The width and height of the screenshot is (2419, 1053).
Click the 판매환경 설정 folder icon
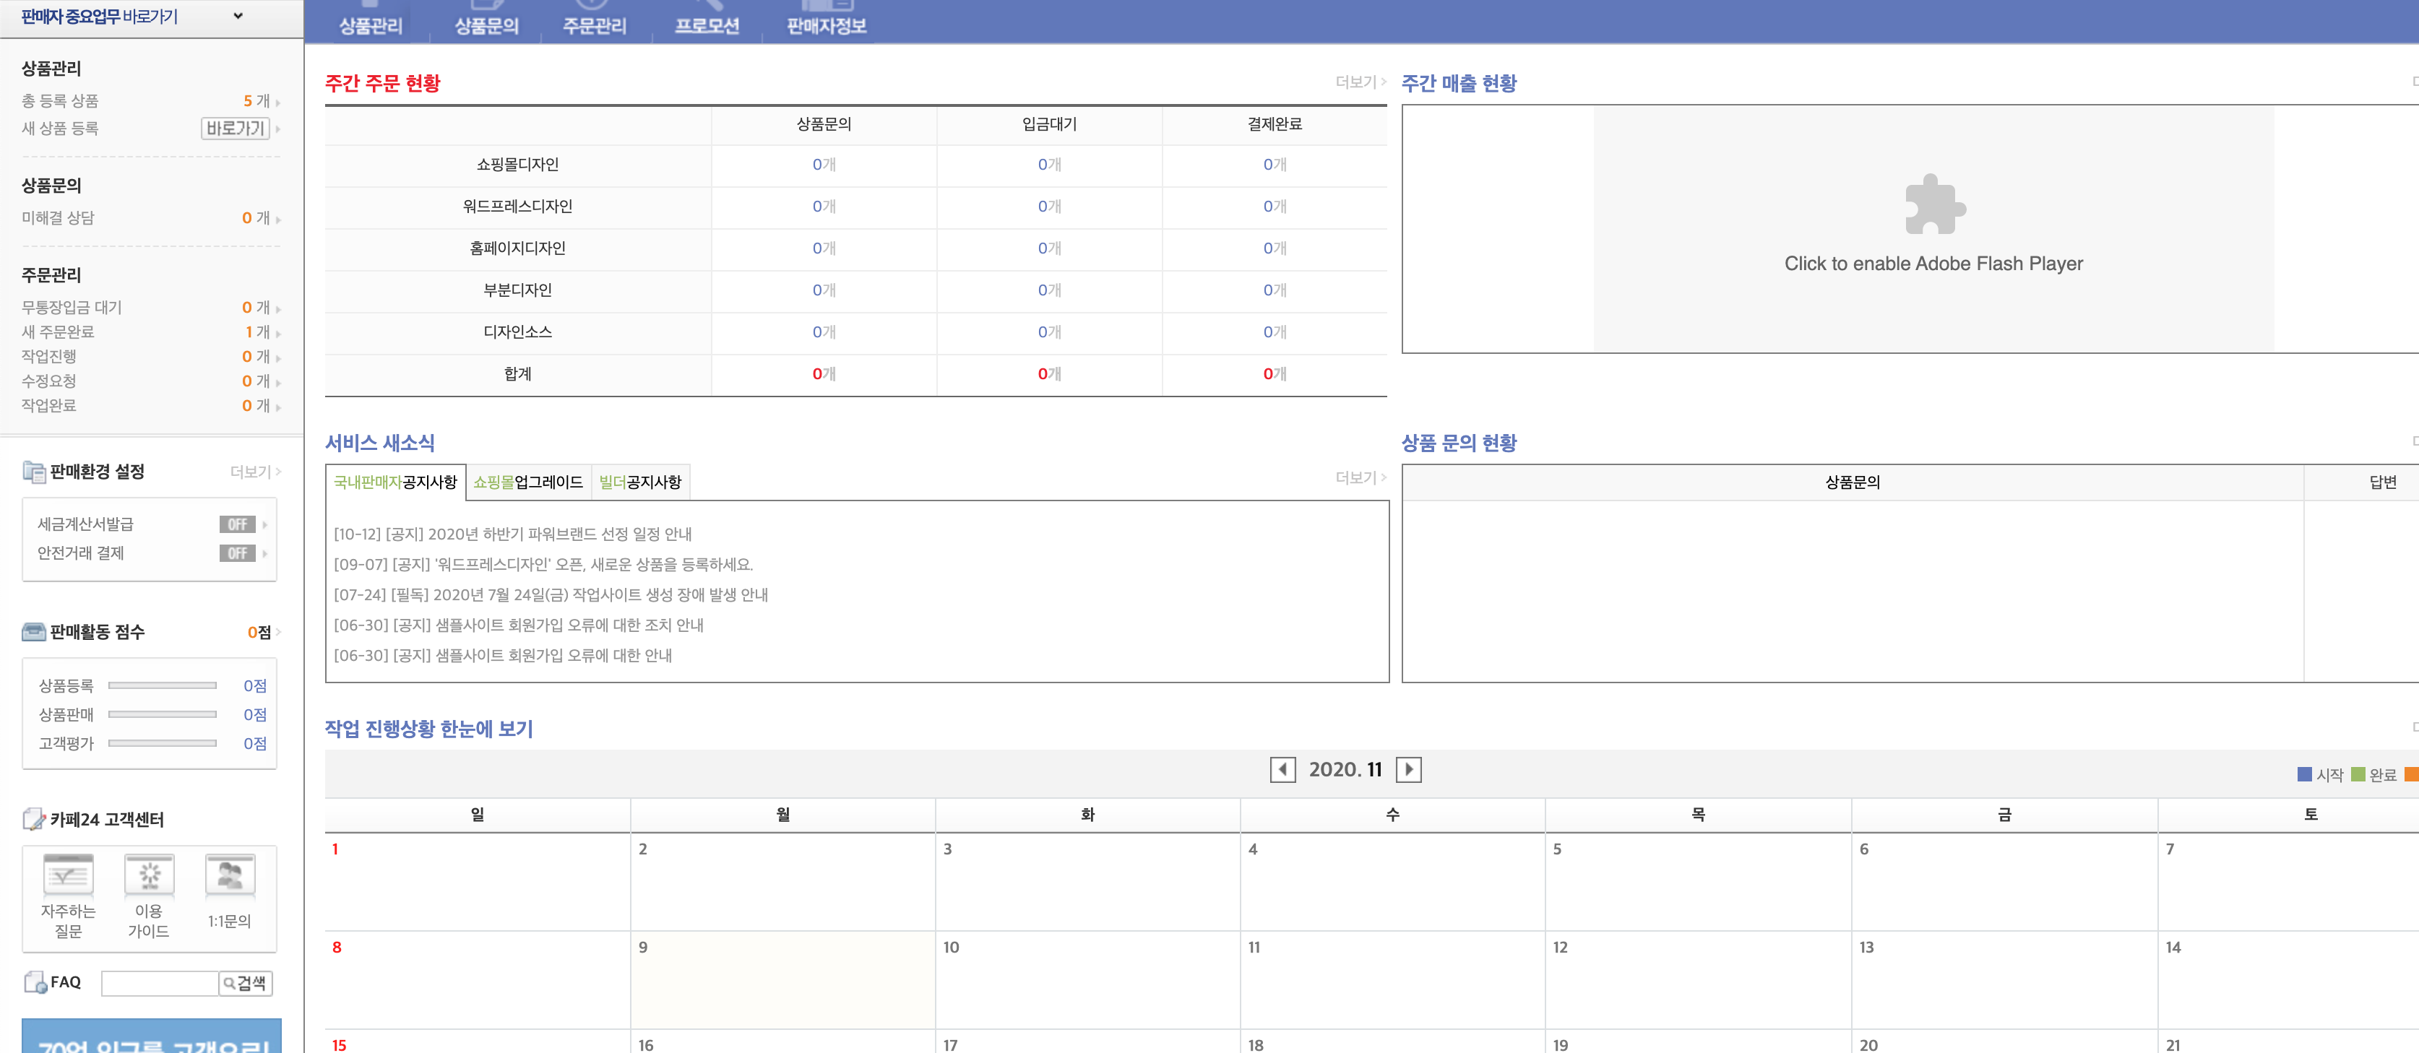coord(34,471)
